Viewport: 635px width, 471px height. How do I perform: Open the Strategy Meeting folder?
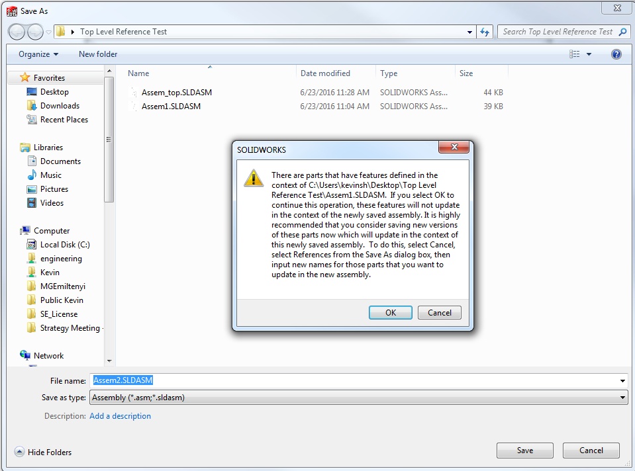pyautogui.click(x=72, y=327)
